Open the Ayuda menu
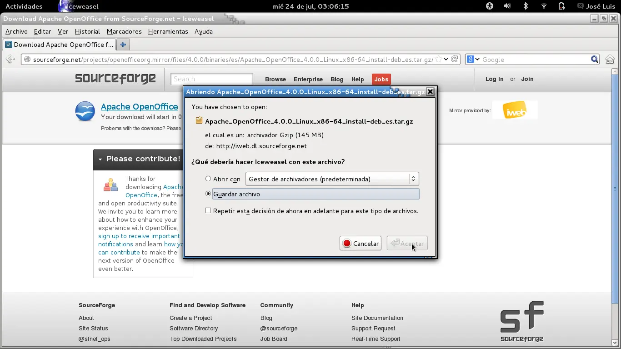Viewport: 621px width, 349px height. (x=204, y=31)
